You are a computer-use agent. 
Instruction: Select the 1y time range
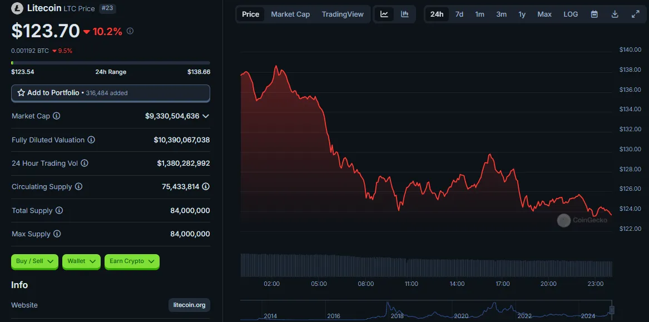point(522,14)
